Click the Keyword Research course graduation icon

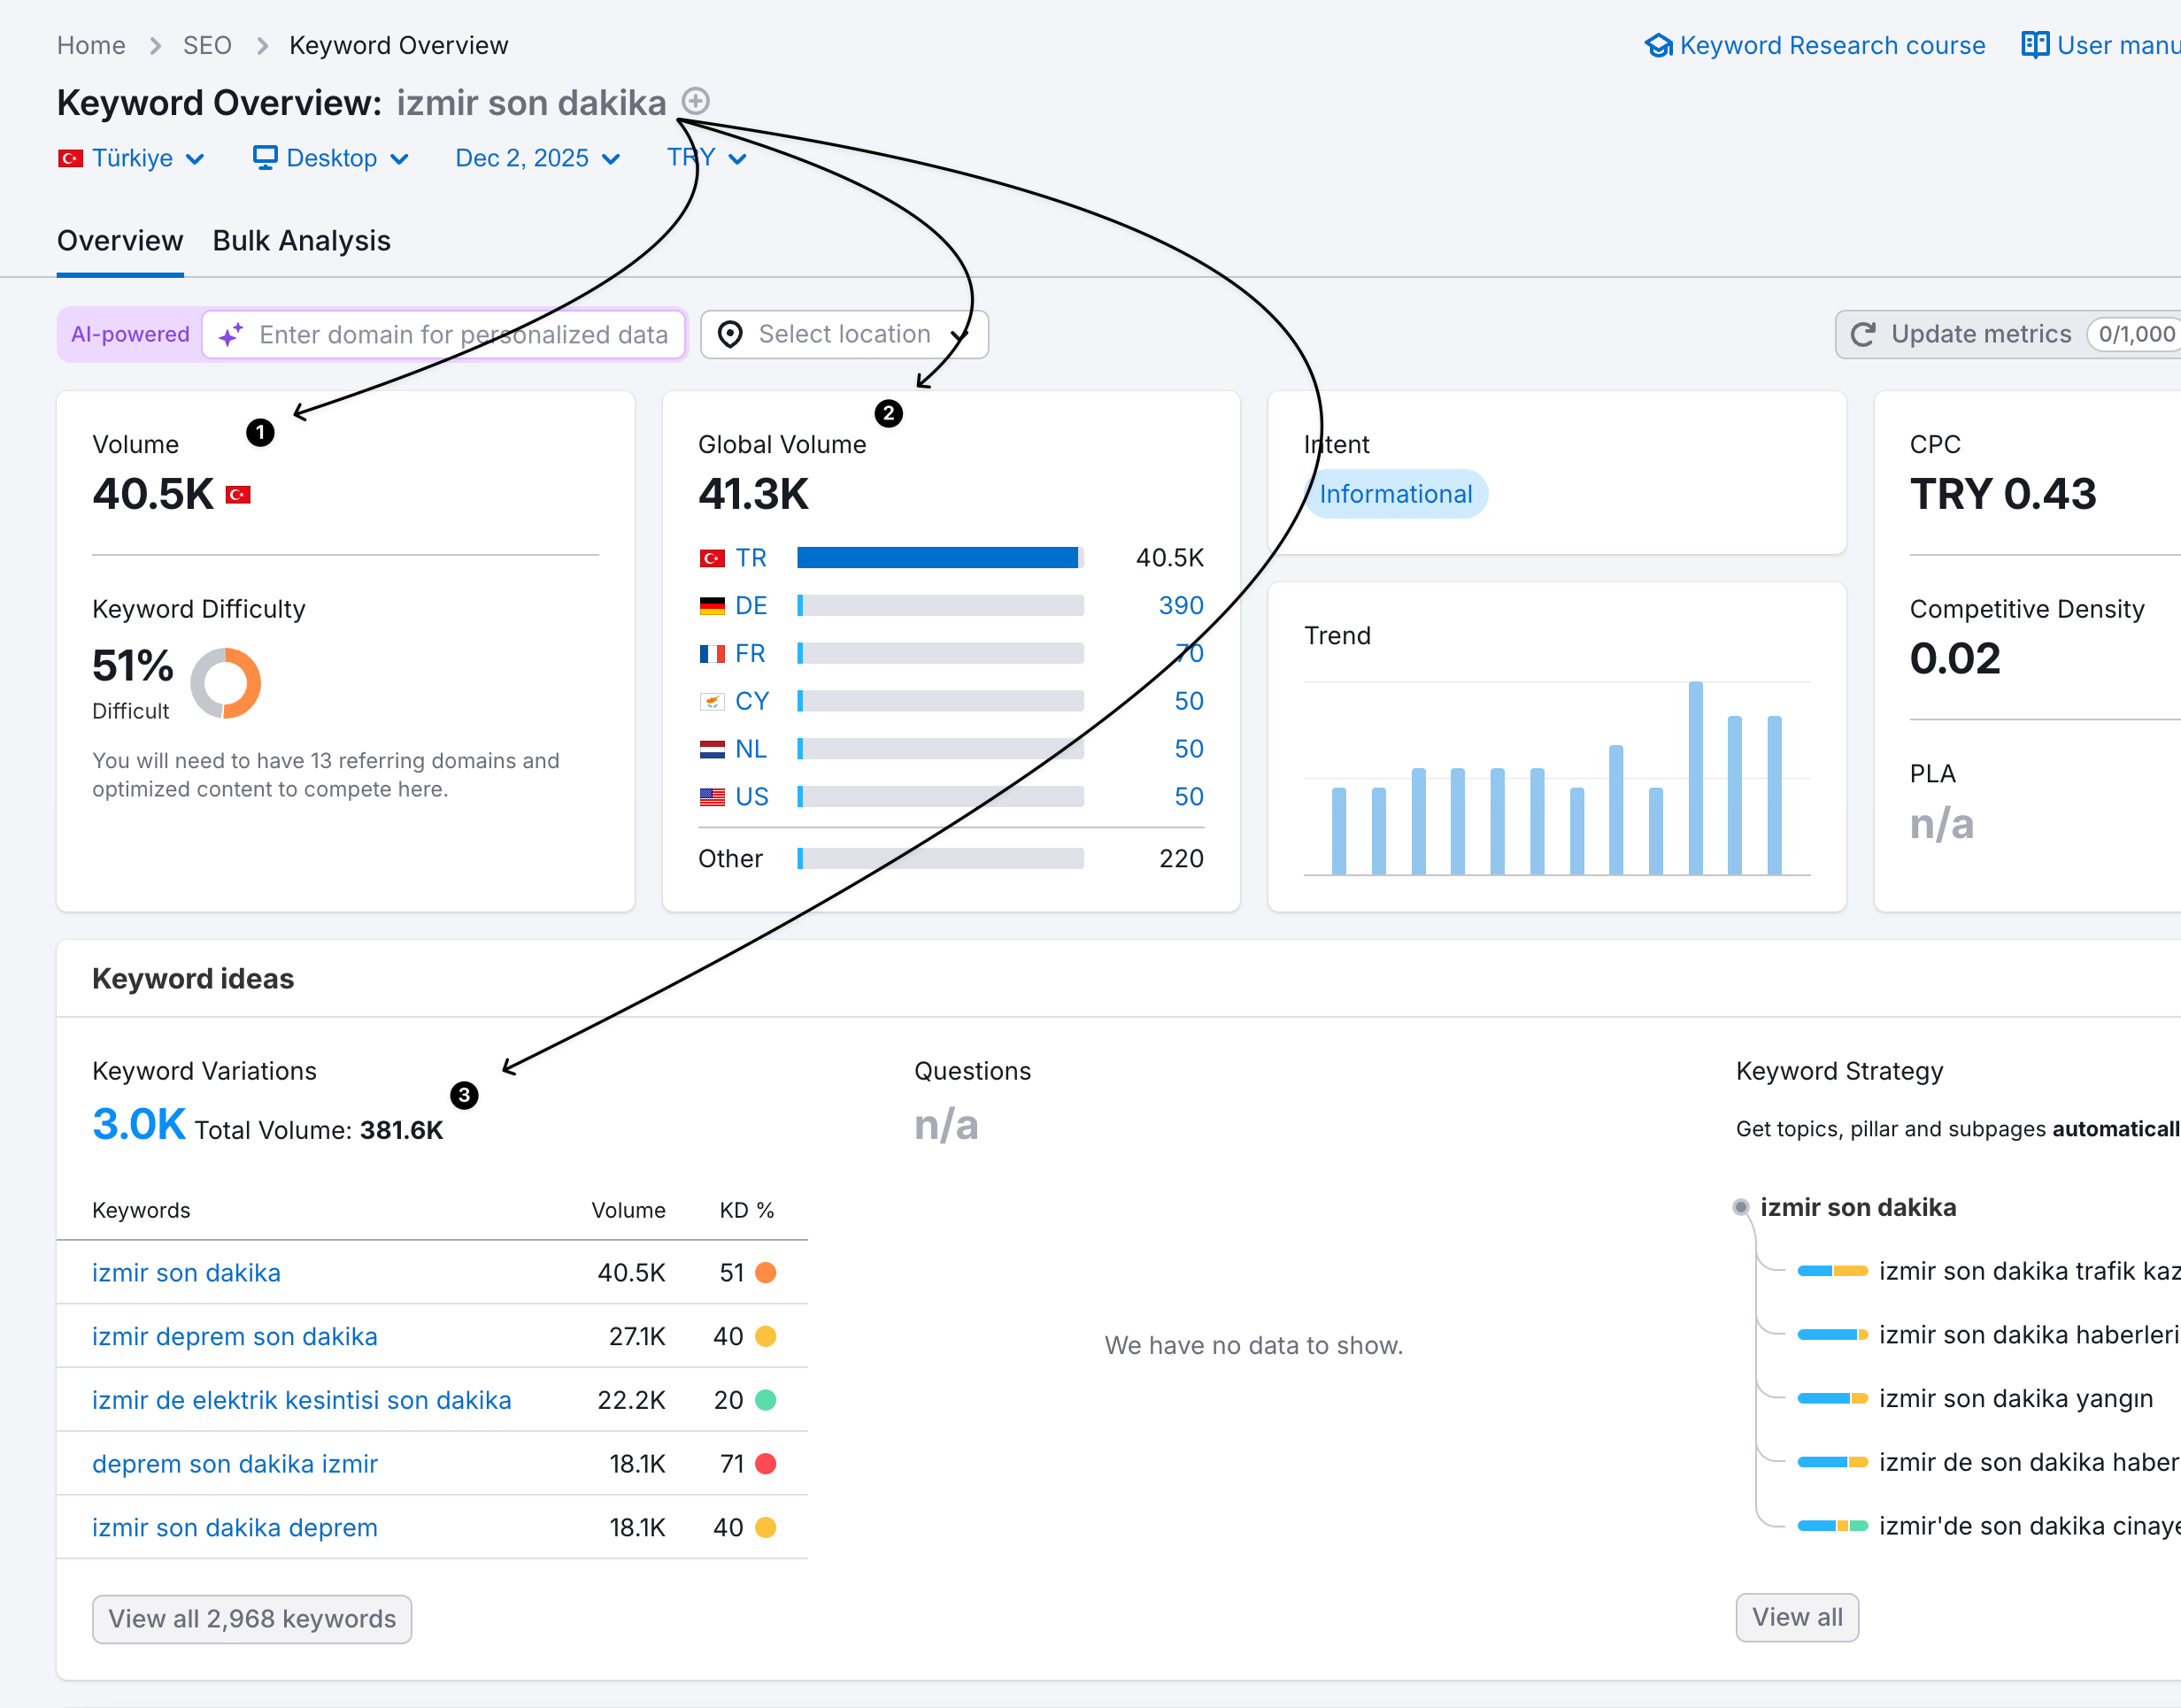[1658, 46]
